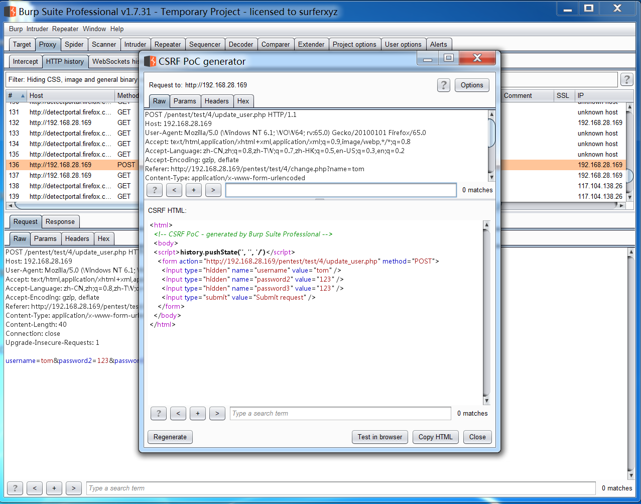This screenshot has height=504, width=641.
Task: Go to previous match in CSRF request search
Action: pos(174,190)
